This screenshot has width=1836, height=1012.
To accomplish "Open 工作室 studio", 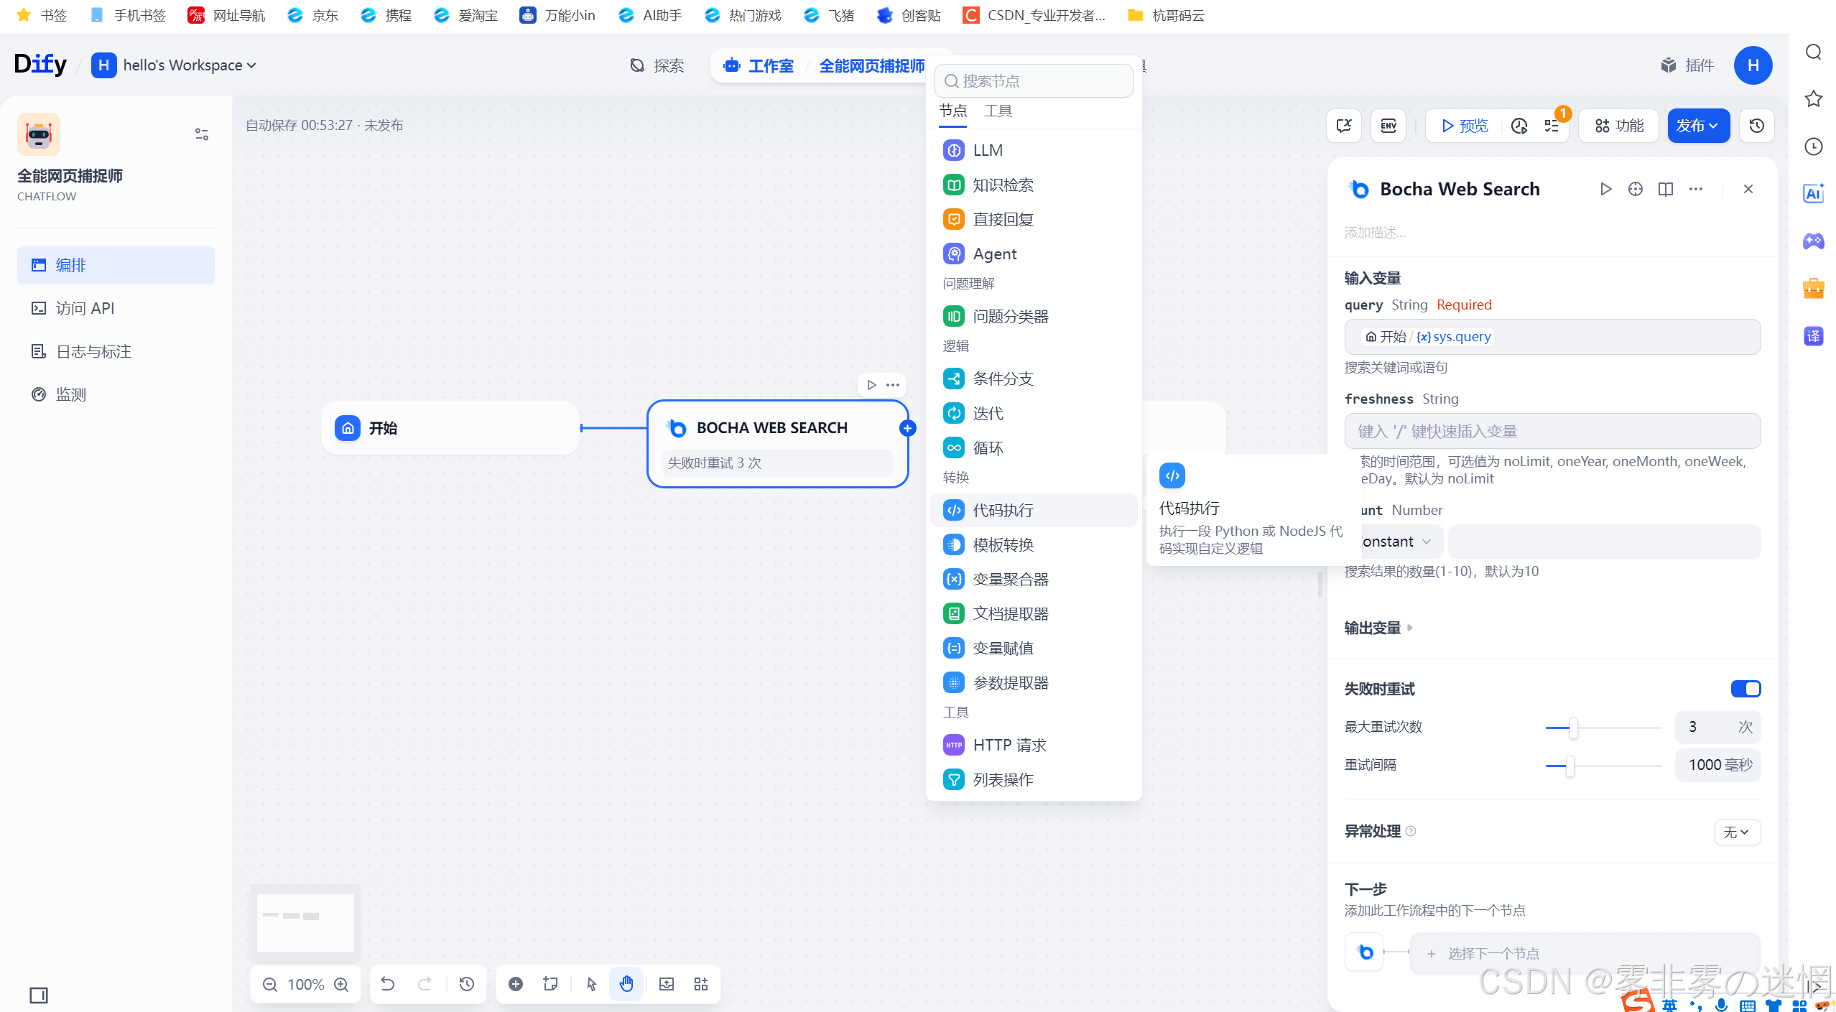I will click(759, 66).
